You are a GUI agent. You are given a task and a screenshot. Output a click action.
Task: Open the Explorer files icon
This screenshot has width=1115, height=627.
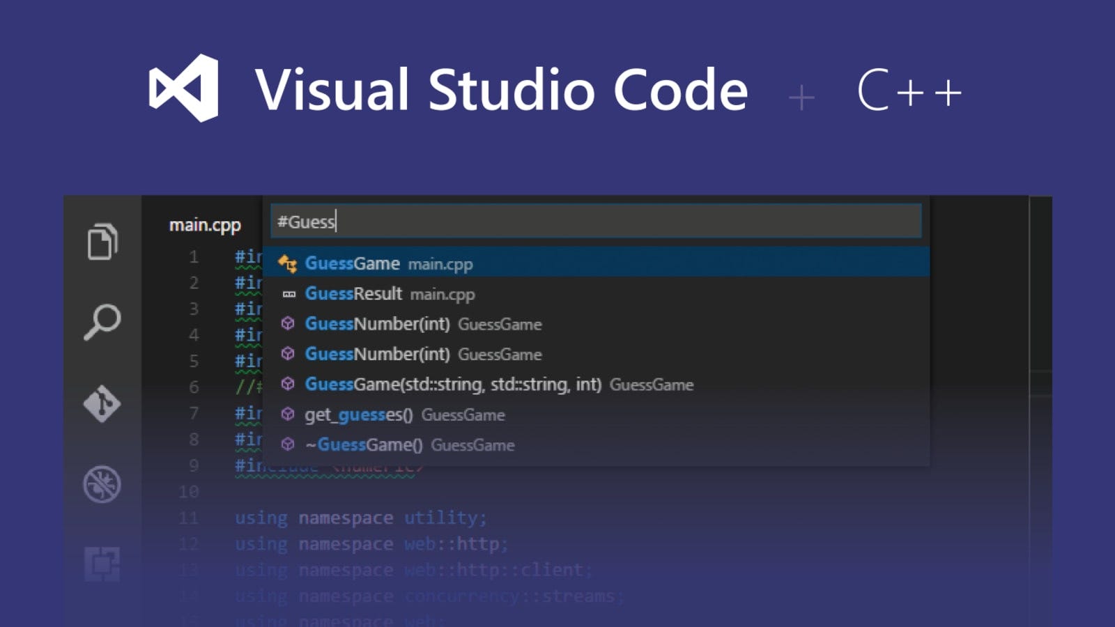[x=102, y=241]
